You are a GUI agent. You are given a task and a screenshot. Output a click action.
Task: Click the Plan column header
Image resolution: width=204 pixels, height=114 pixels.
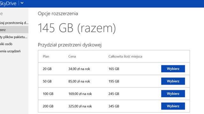[x=46, y=56]
